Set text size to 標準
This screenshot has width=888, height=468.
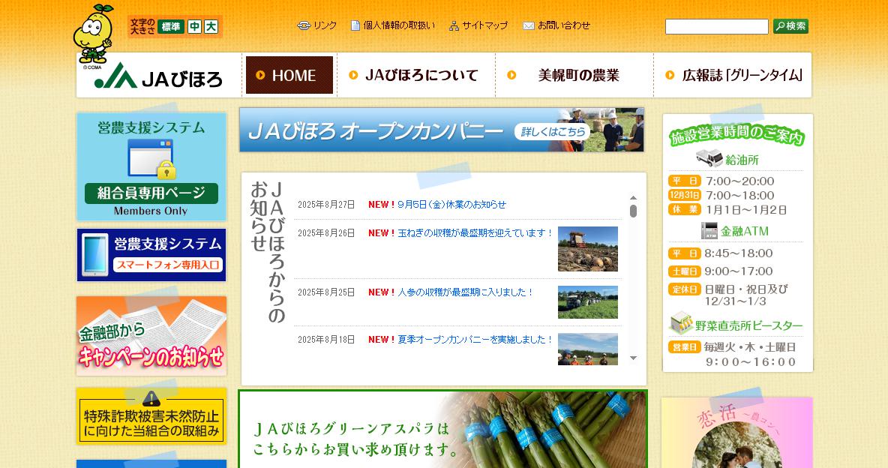tap(171, 27)
